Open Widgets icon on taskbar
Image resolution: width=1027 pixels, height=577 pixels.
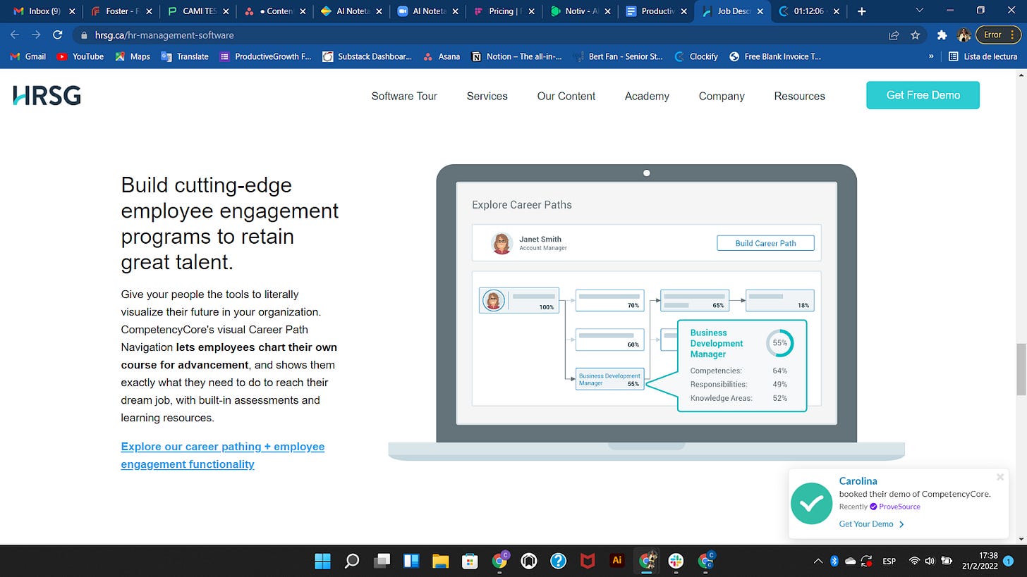tap(411, 561)
